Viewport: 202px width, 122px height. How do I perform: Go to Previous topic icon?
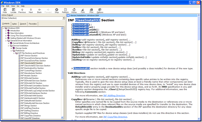tap(22, 10)
